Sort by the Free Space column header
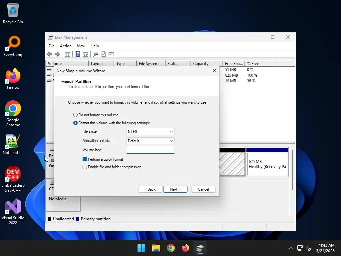Viewport: 341px width, 256px height. (234, 63)
